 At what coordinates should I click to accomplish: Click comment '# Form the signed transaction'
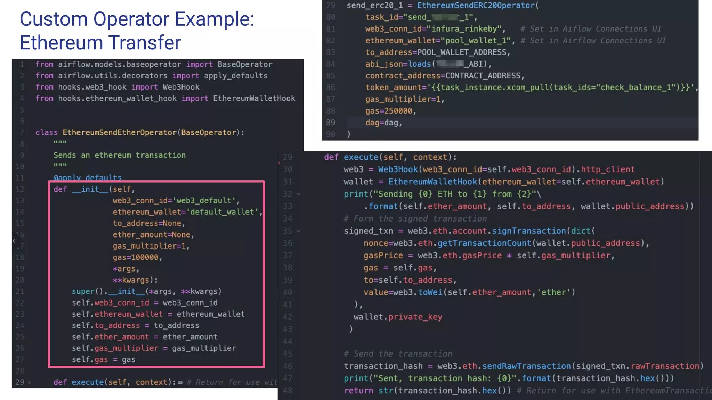[415, 219]
